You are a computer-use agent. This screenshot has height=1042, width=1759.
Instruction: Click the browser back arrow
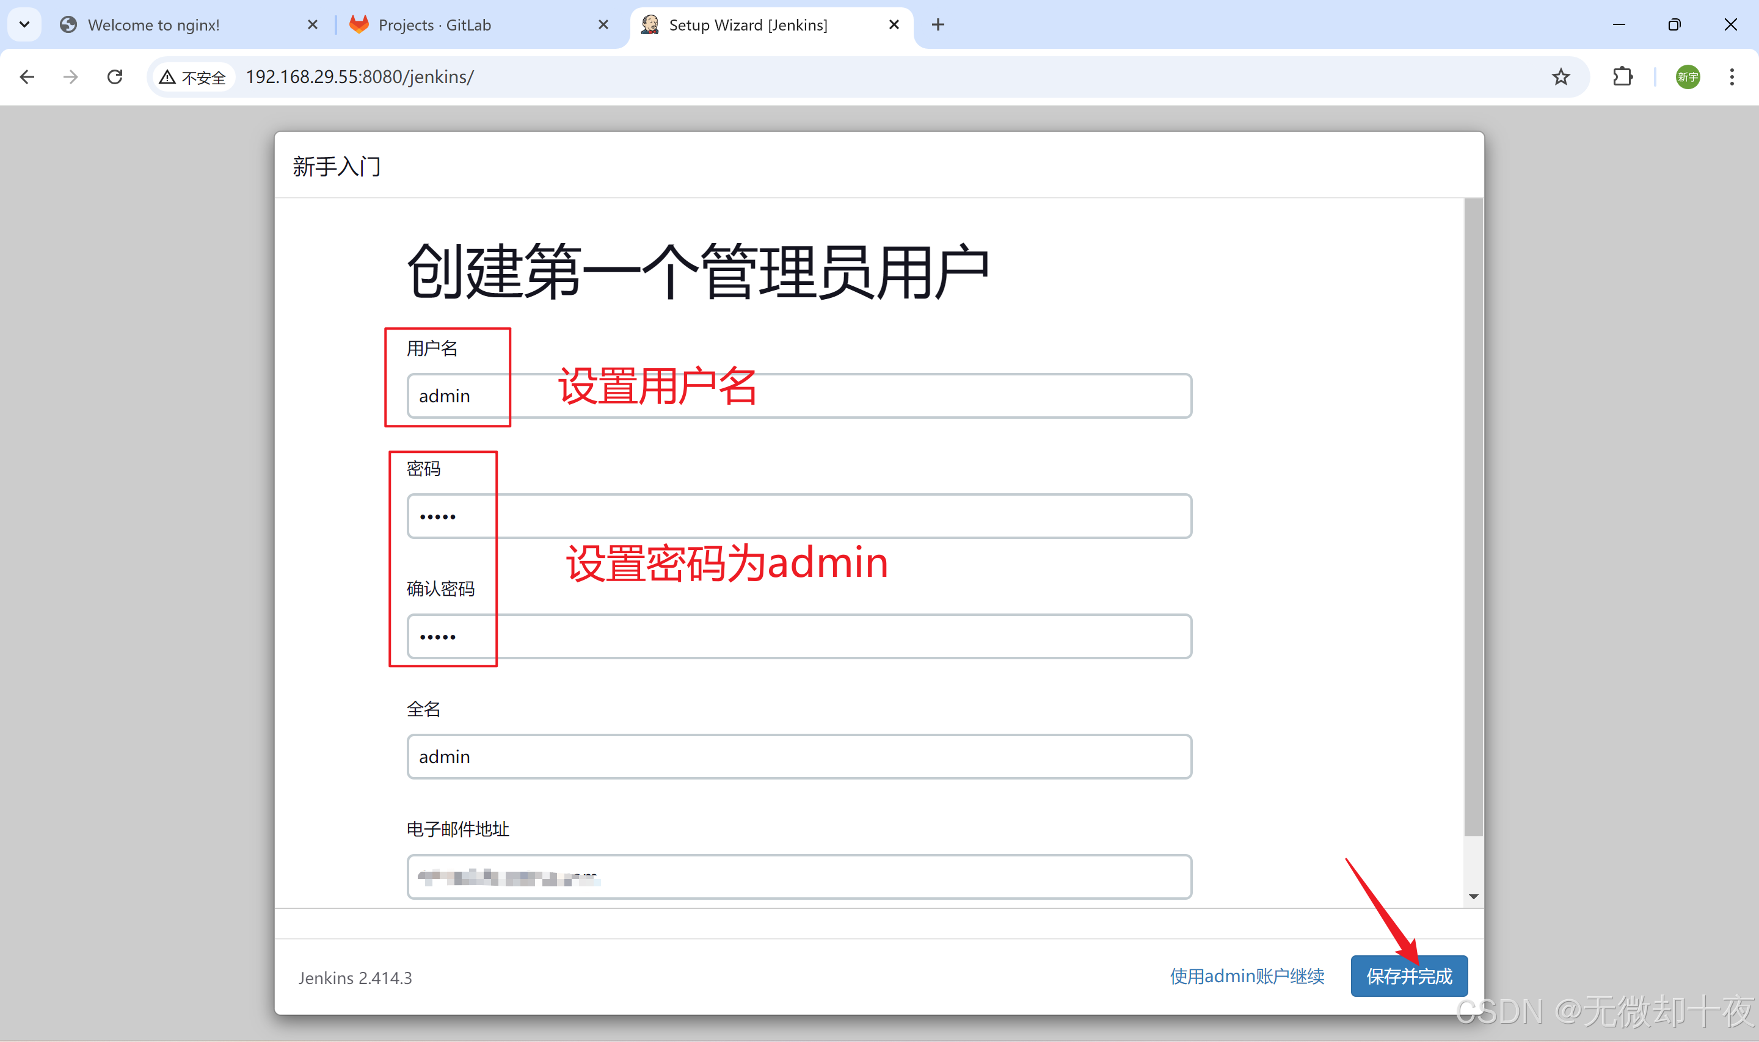(x=27, y=76)
